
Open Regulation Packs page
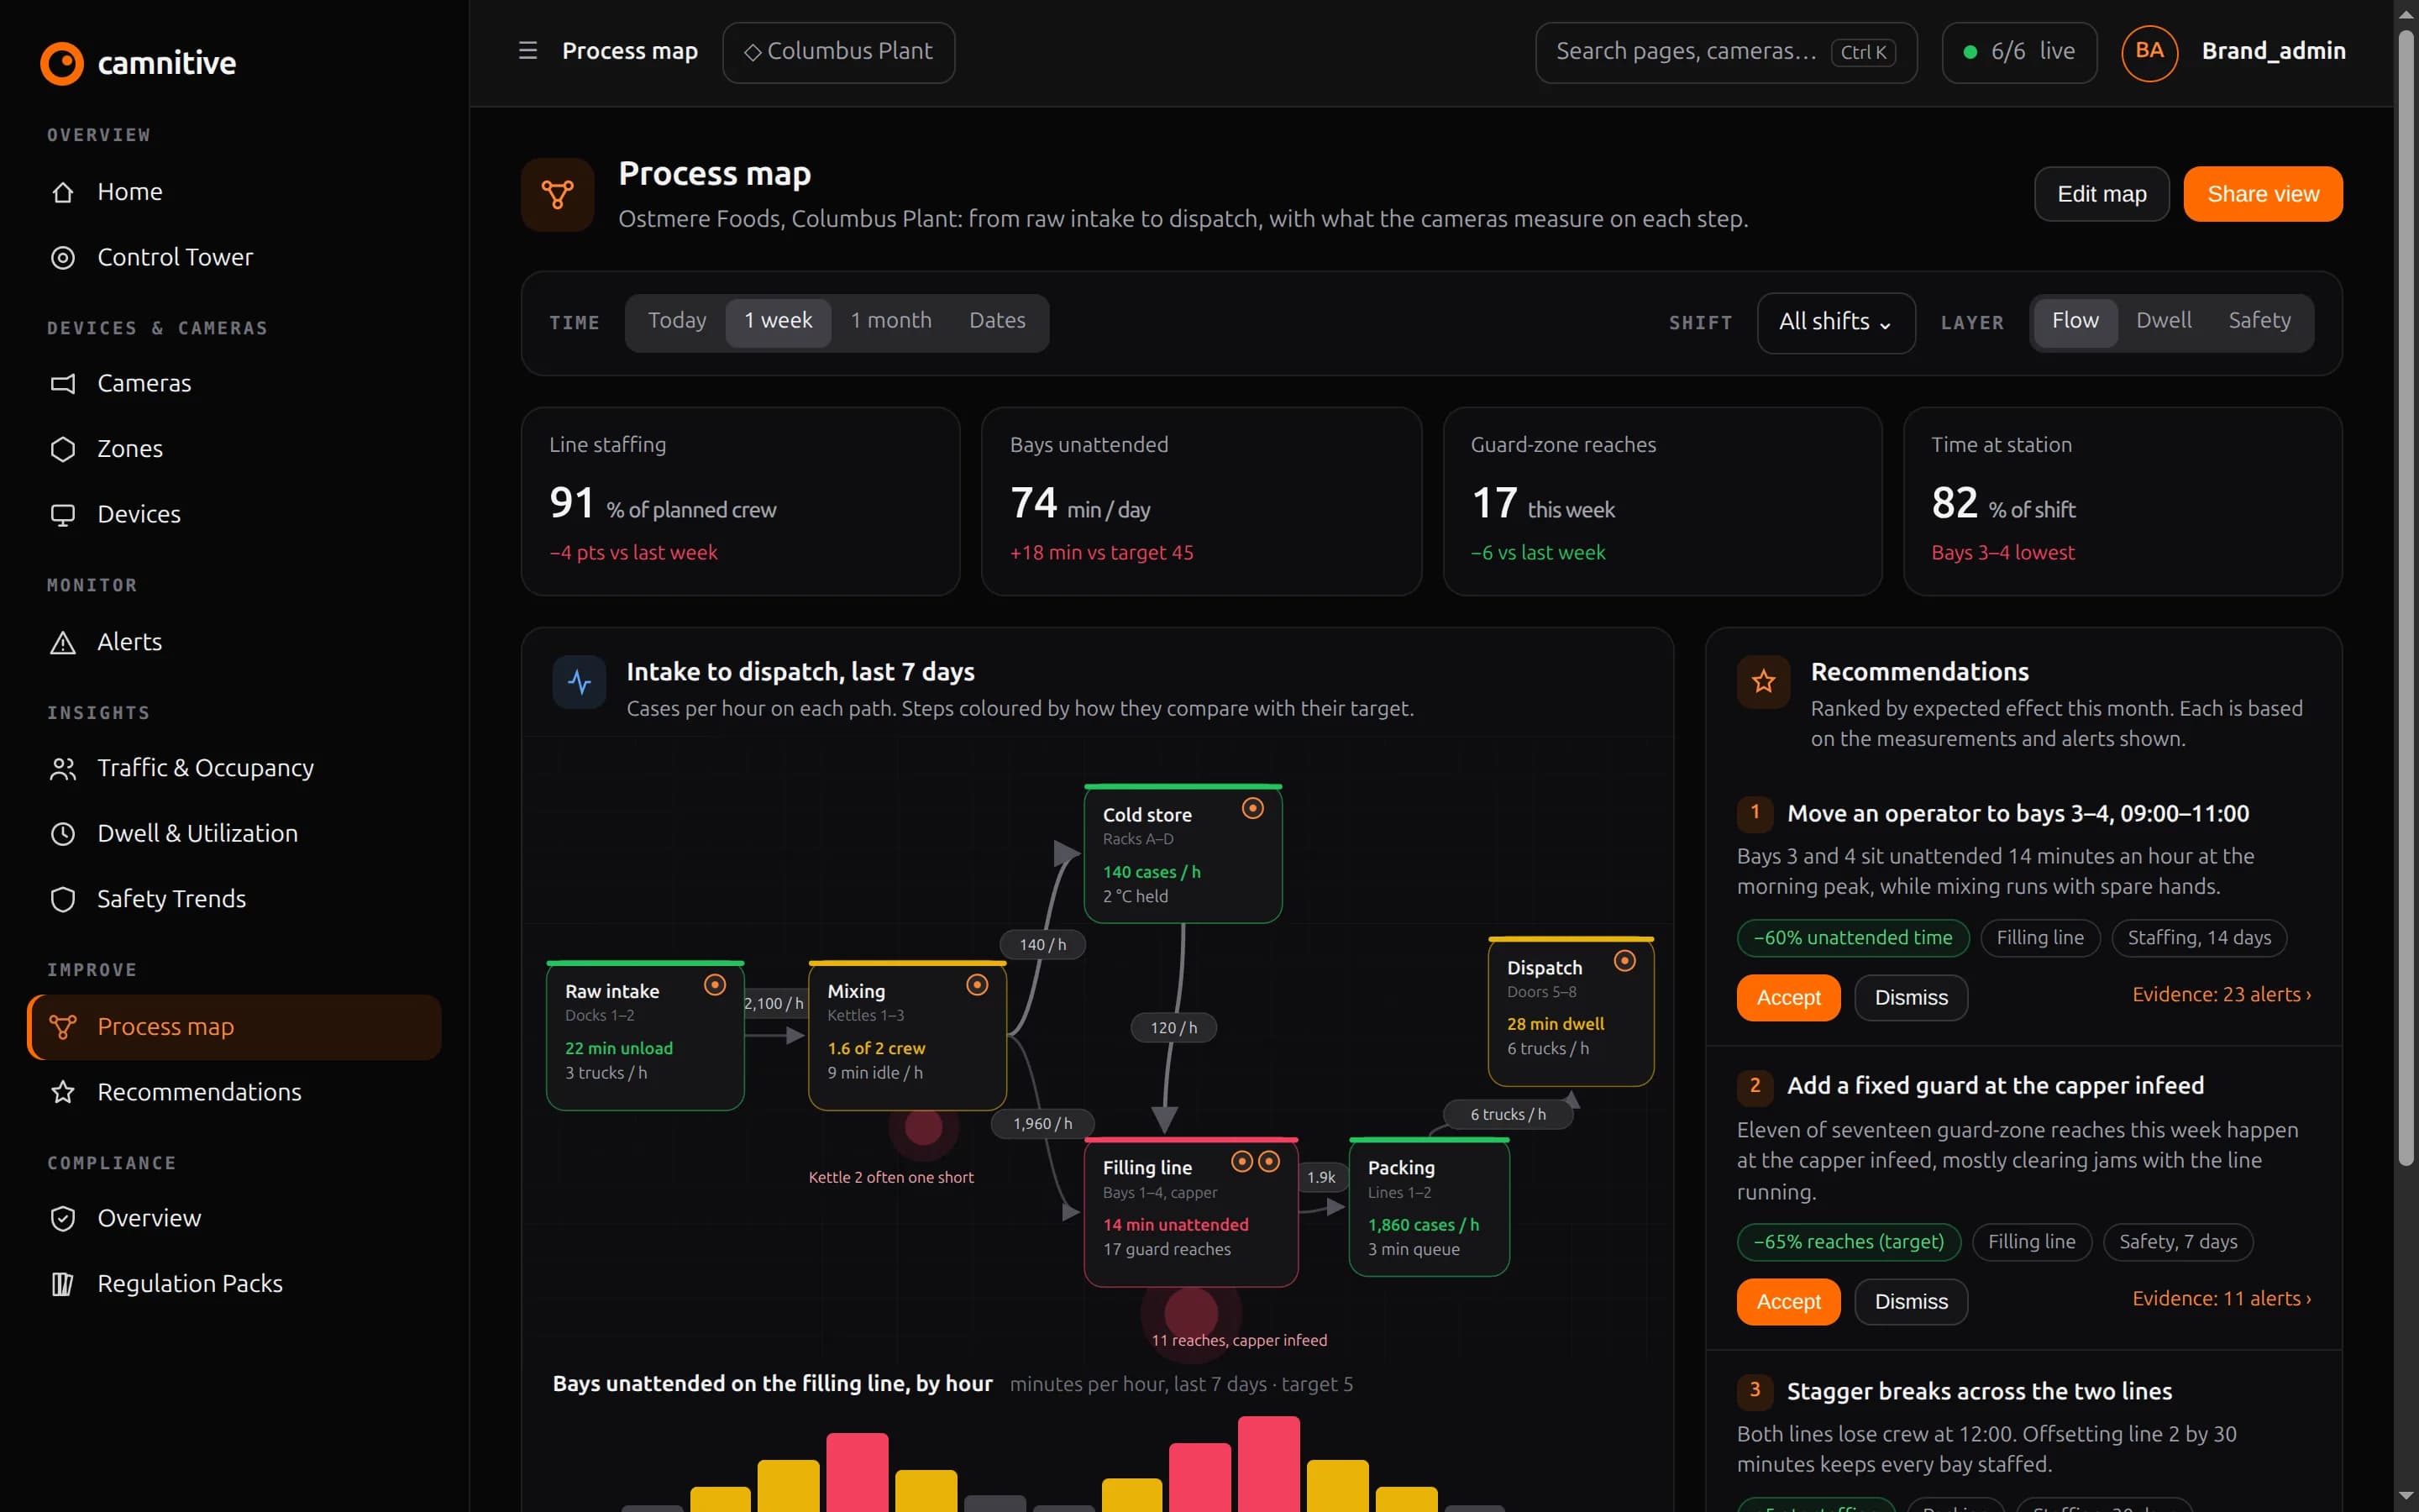tap(234, 1283)
